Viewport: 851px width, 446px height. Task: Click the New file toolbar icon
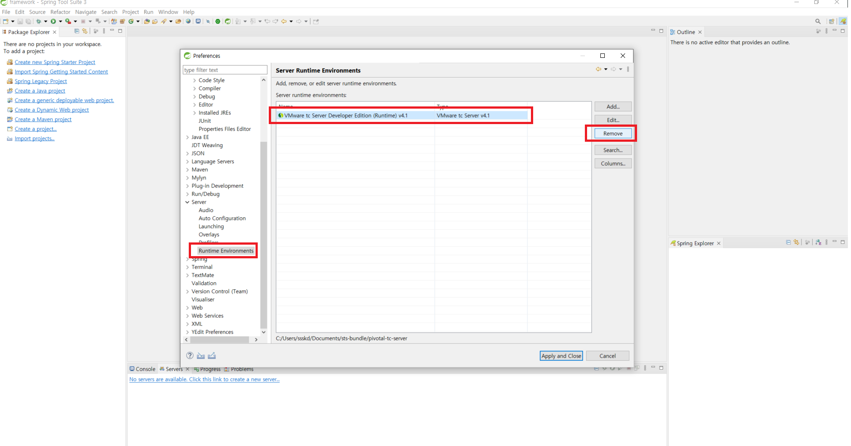(x=6, y=21)
